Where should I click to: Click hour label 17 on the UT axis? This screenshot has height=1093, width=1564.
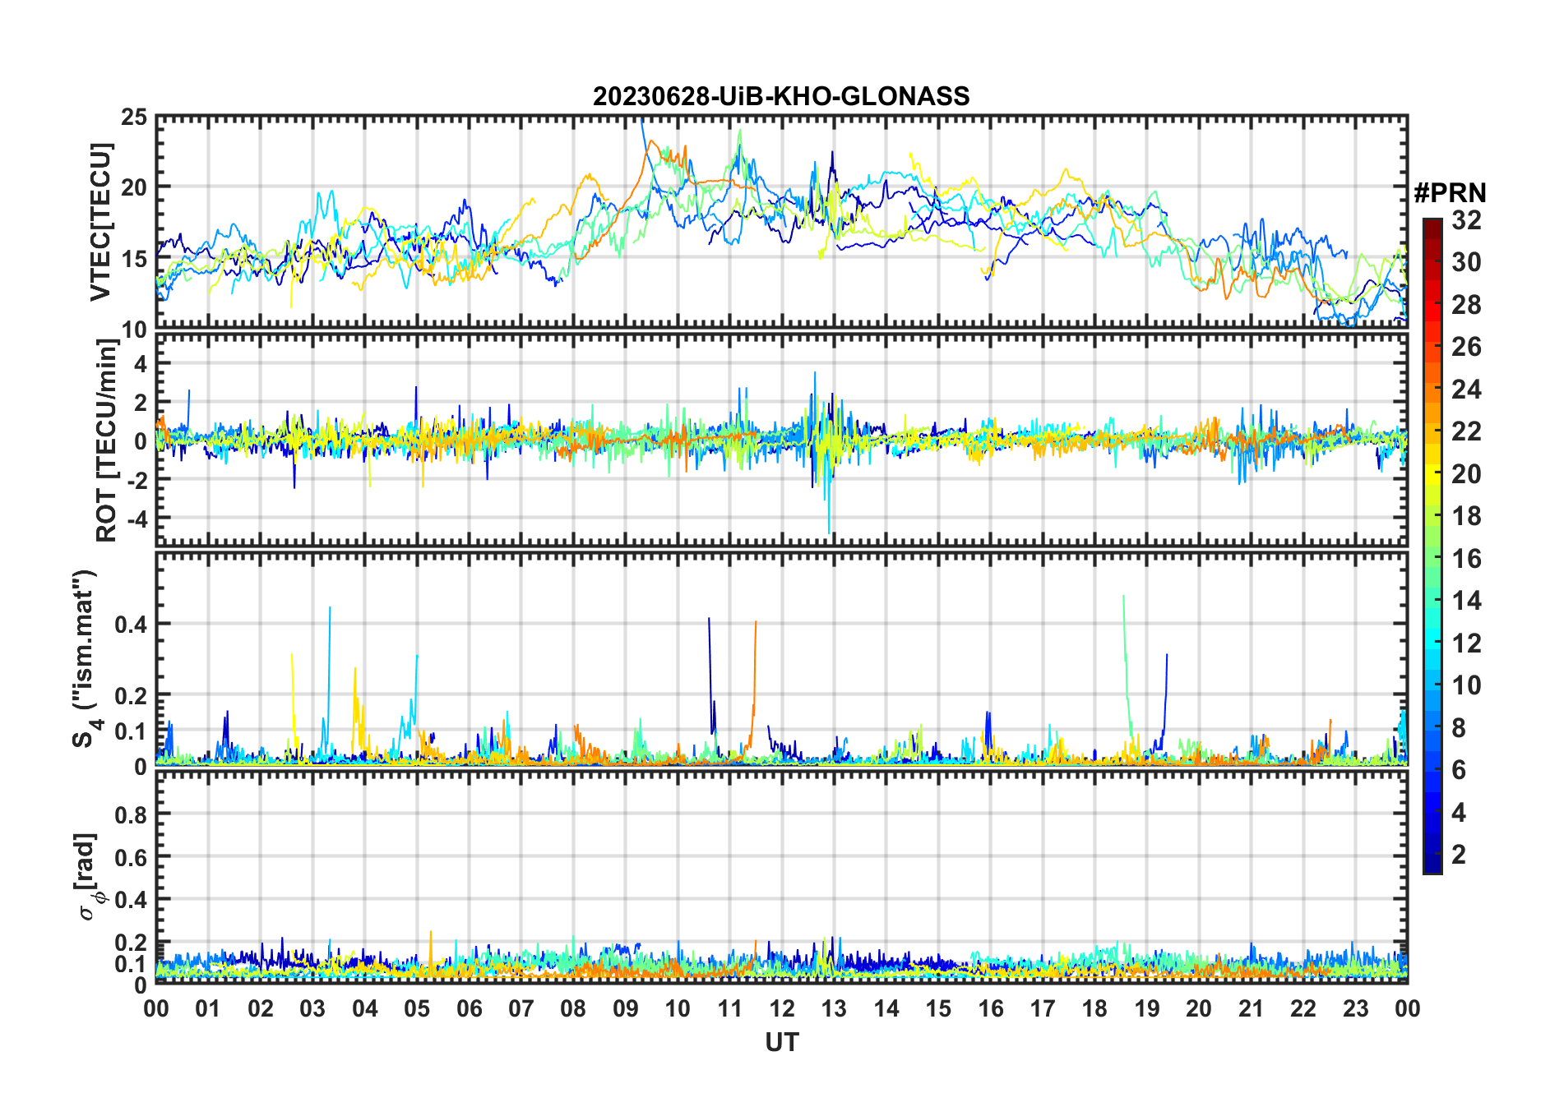point(1043,1008)
